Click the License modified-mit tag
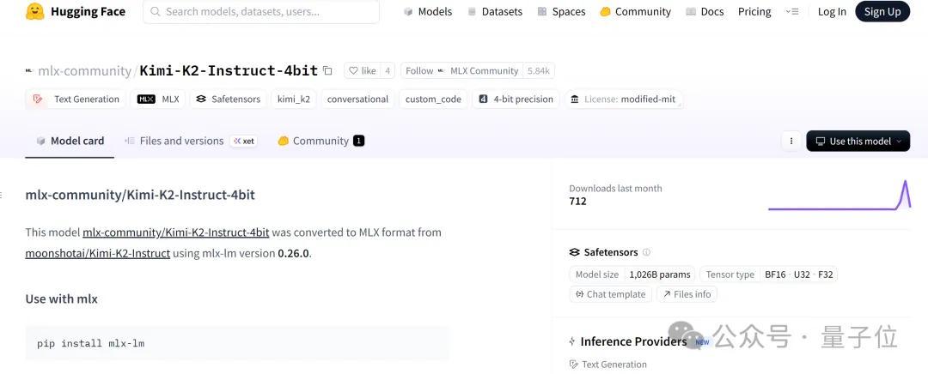Screen dimensions: 928x374 click(623, 100)
